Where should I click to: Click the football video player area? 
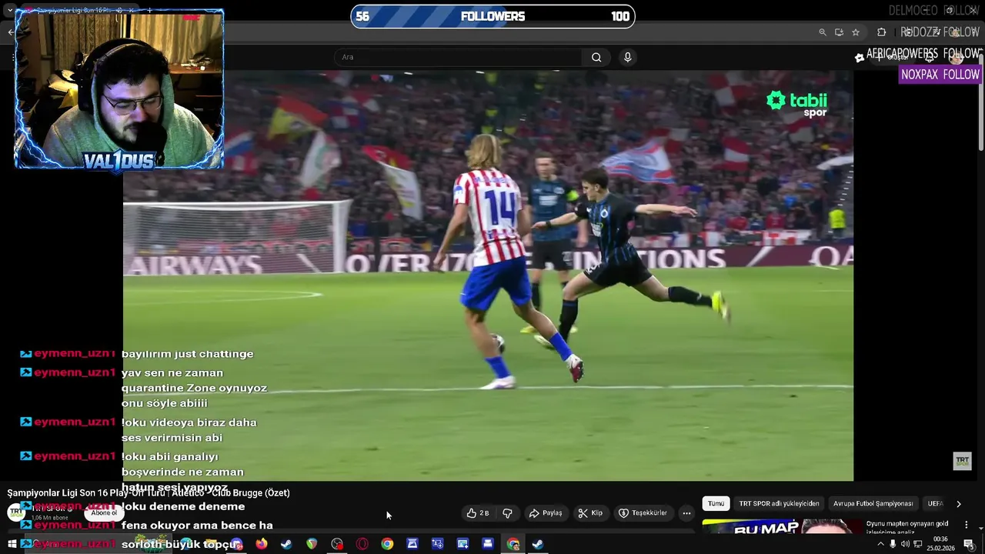pos(488,275)
